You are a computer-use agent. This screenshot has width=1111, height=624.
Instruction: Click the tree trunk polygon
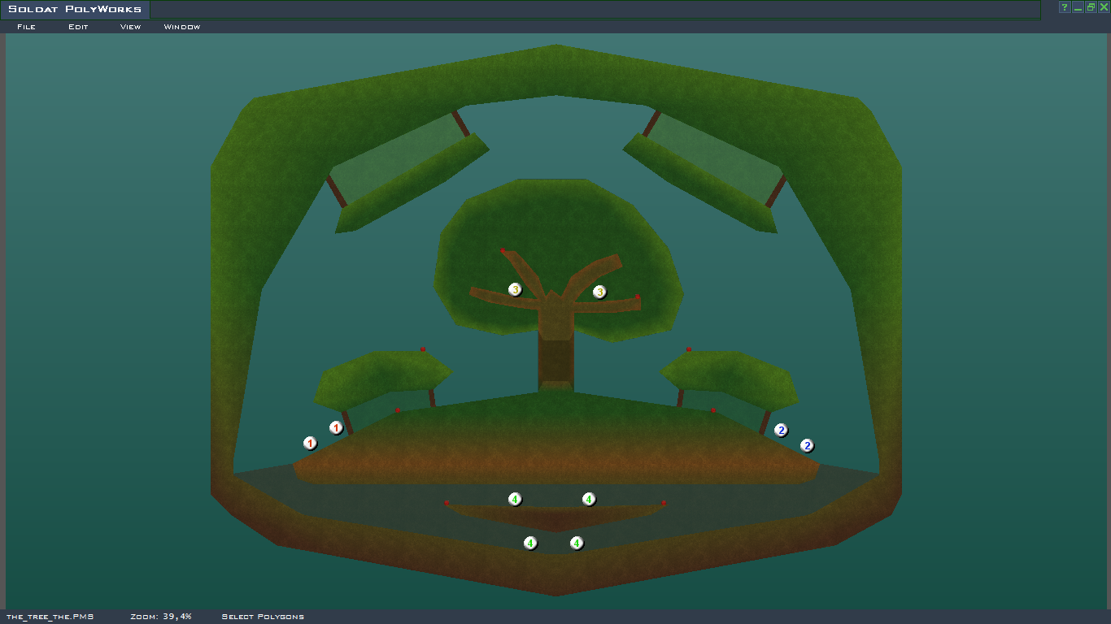(x=556, y=357)
